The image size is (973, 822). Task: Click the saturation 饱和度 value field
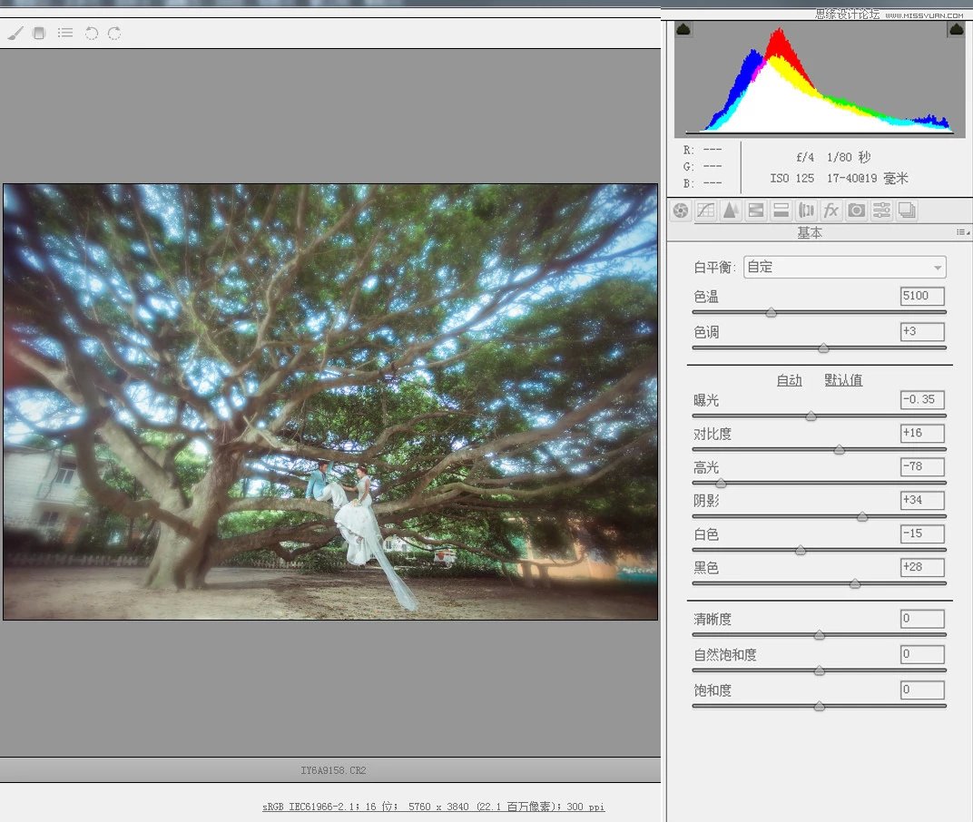(922, 690)
